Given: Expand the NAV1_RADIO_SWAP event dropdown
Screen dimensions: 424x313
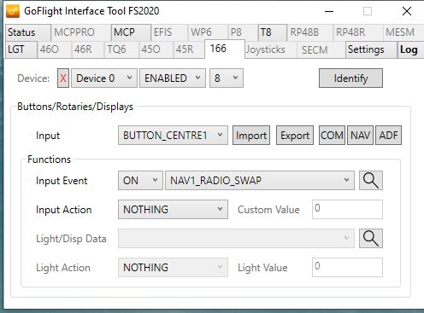Looking at the screenshot, I should tap(260, 180).
